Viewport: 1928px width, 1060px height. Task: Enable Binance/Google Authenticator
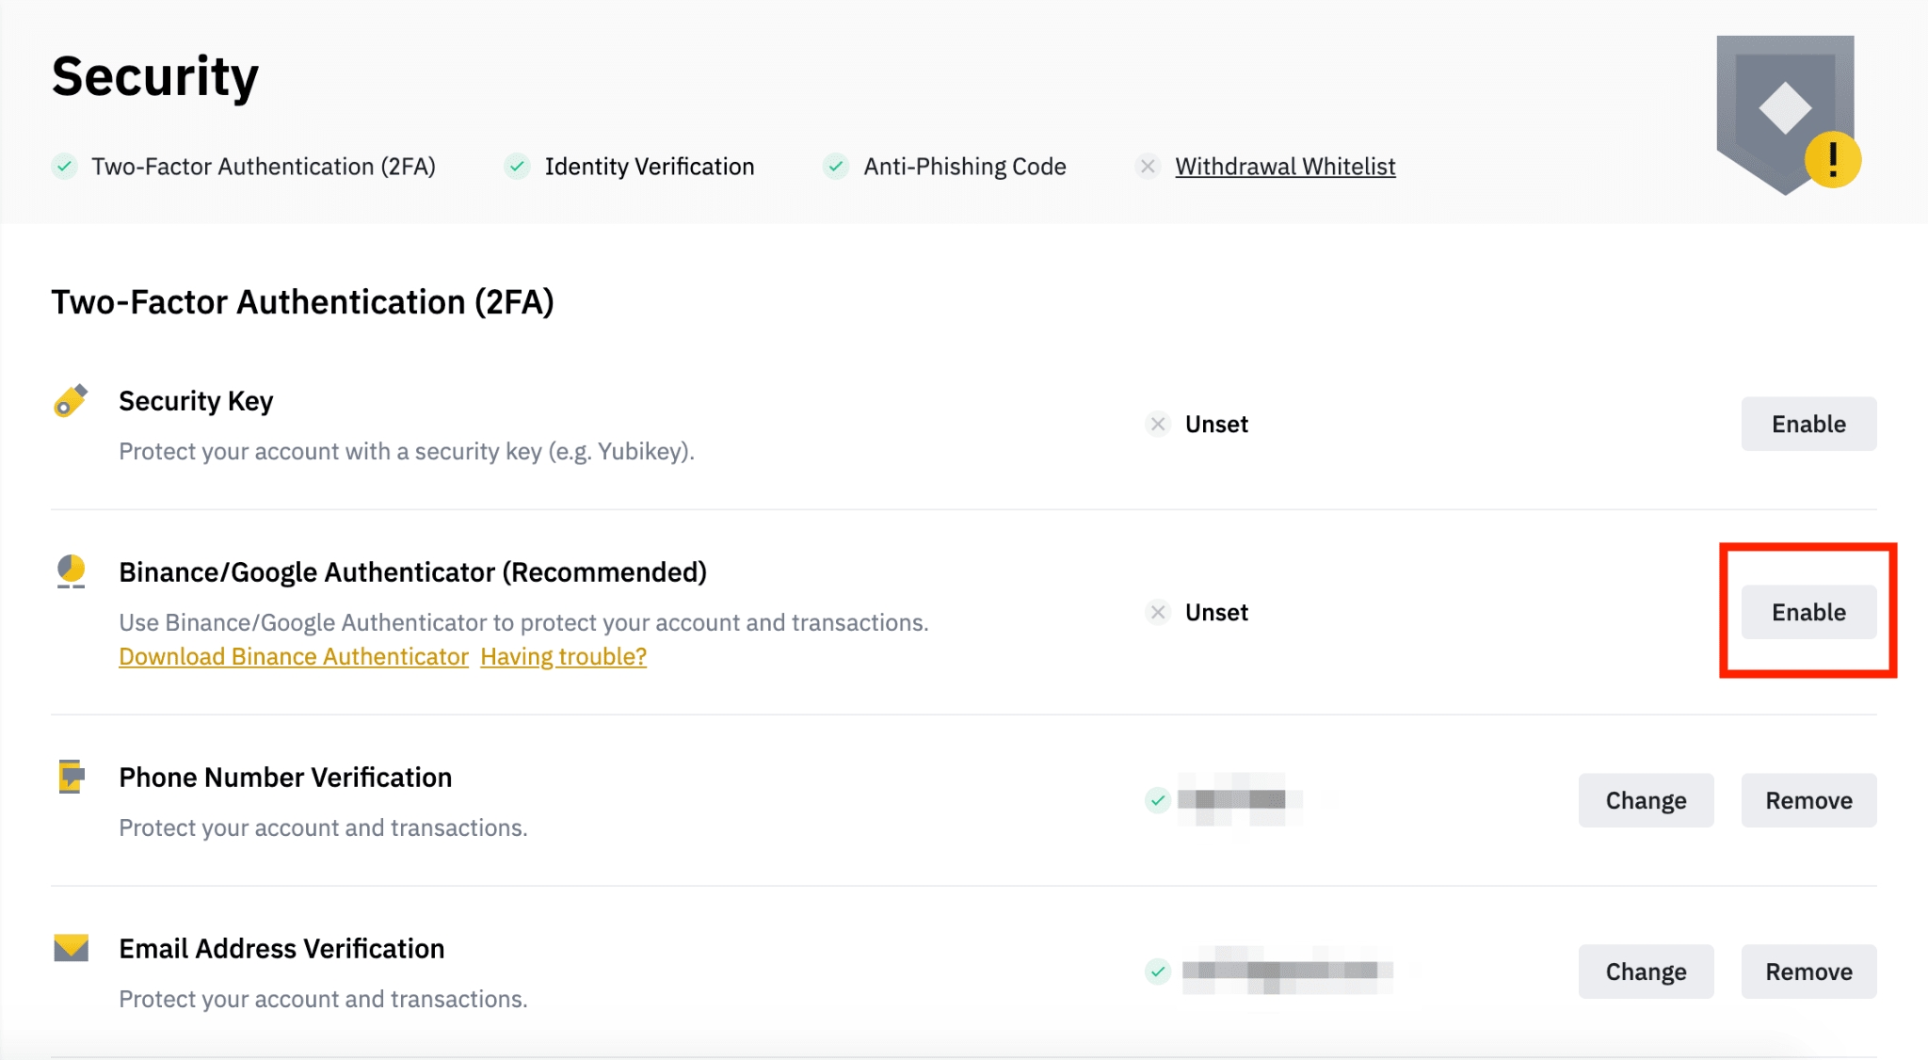click(1807, 613)
